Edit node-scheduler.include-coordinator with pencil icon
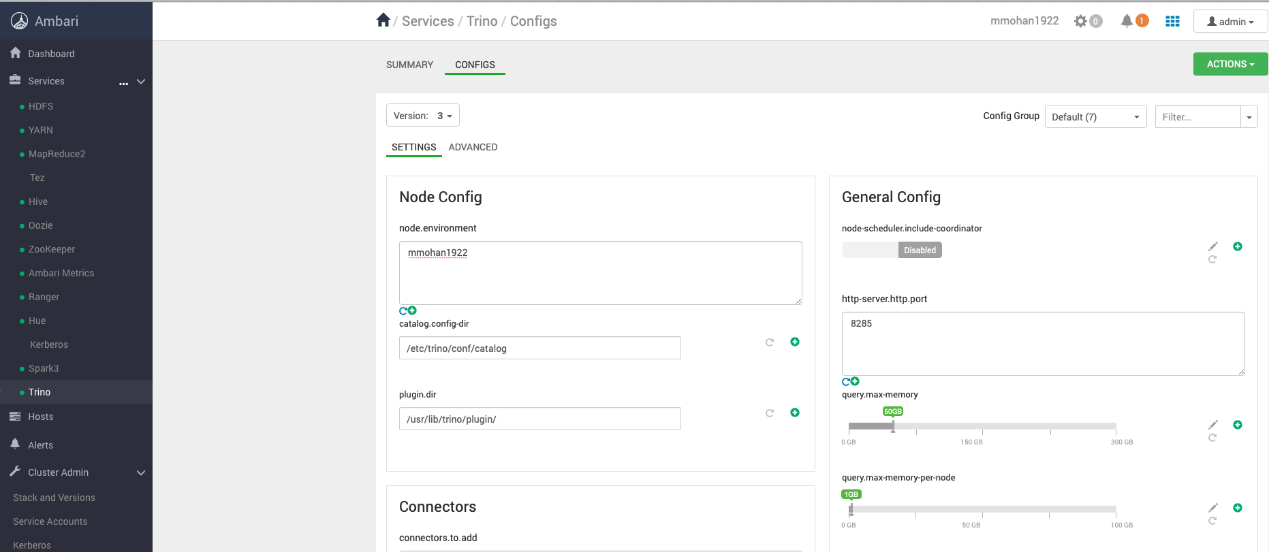The width and height of the screenshot is (1269, 552). click(x=1213, y=246)
